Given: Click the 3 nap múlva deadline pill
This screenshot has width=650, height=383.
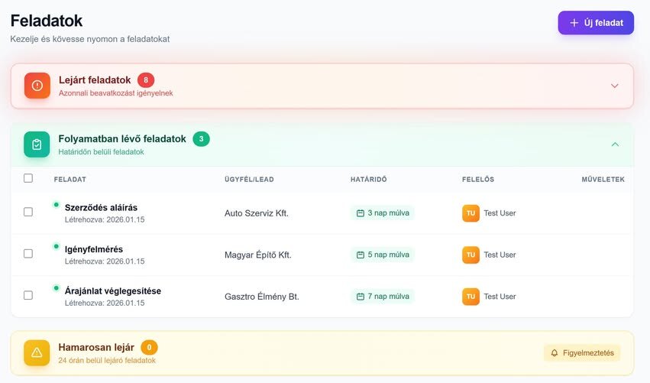Looking at the screenshot, I should (383, 213).
